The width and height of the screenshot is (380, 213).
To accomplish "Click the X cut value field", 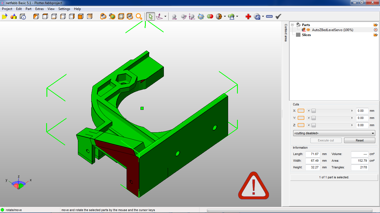I will (x=362, y=111).
